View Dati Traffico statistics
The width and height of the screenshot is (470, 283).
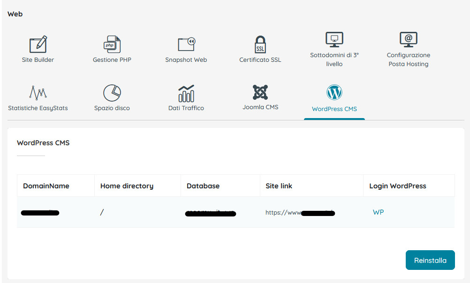tap(186, 96)
